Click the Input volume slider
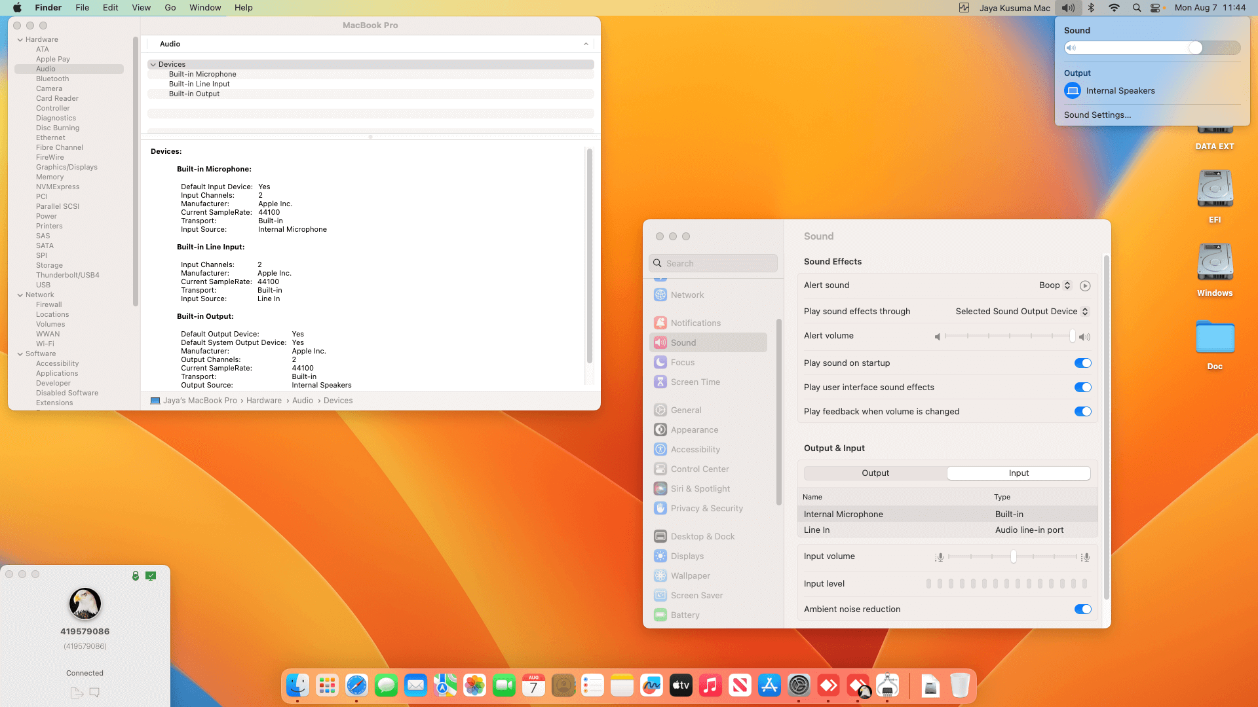The width and height of the screenshot is (1258, 707). point(1012,556)
